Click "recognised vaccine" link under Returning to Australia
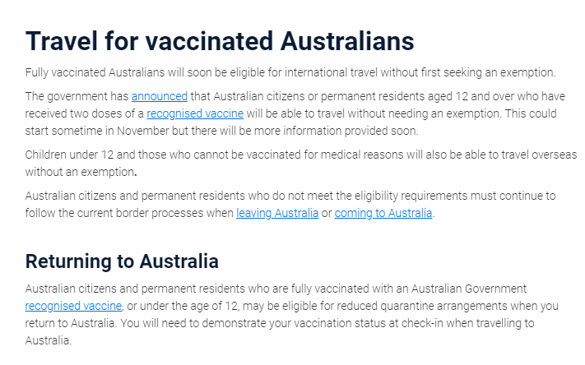The width and height of the screenshot is (585, 365). coord(73,306)
